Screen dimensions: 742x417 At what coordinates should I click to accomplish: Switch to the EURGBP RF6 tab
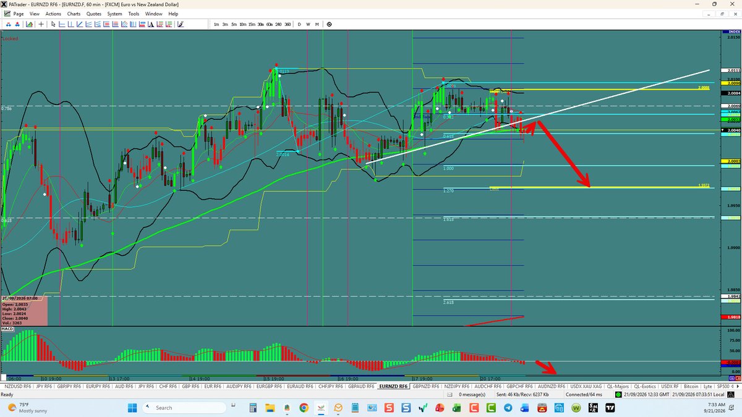268,386
